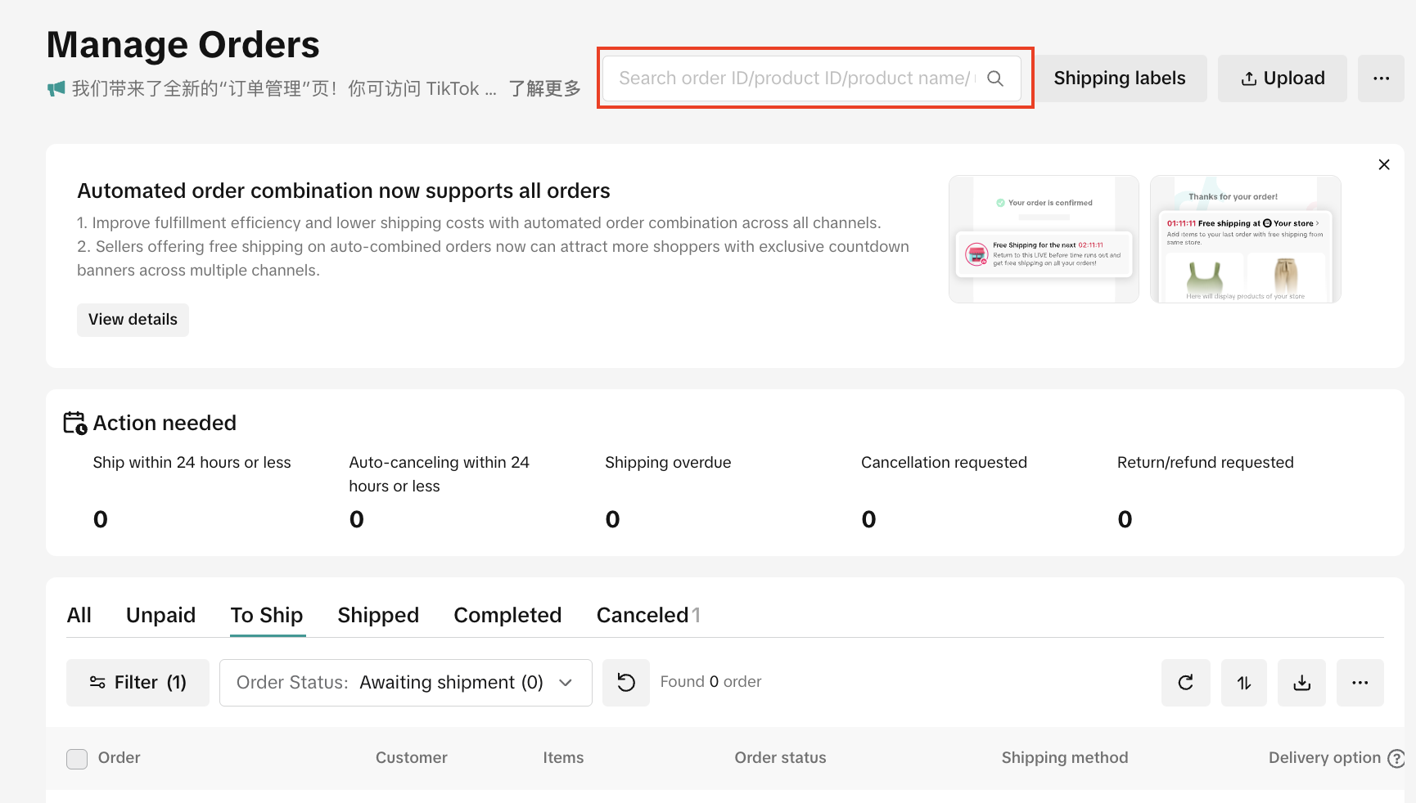Open the sort orders control

(x=1243, y=683)
